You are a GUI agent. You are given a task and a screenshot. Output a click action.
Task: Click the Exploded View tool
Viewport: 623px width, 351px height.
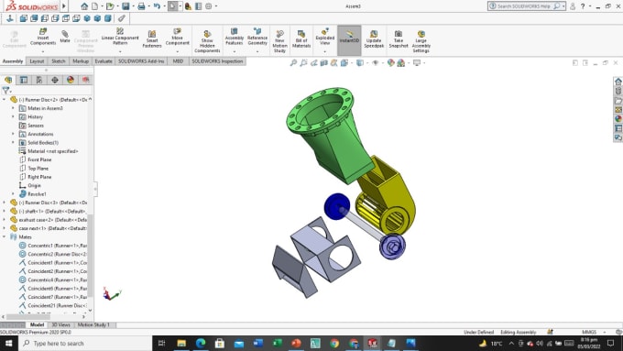[x=325, y=37]
